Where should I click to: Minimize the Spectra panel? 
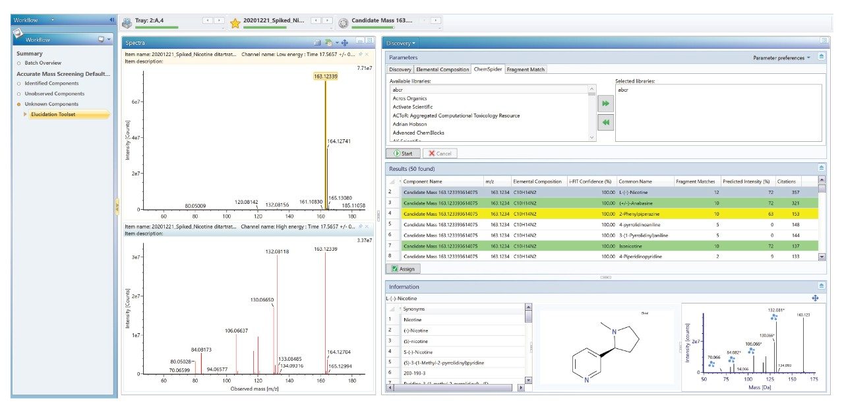pyautogui.click(x=360, y=42)
